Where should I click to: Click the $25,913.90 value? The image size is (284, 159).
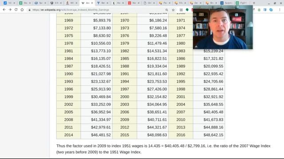click(x=101, y=89)
